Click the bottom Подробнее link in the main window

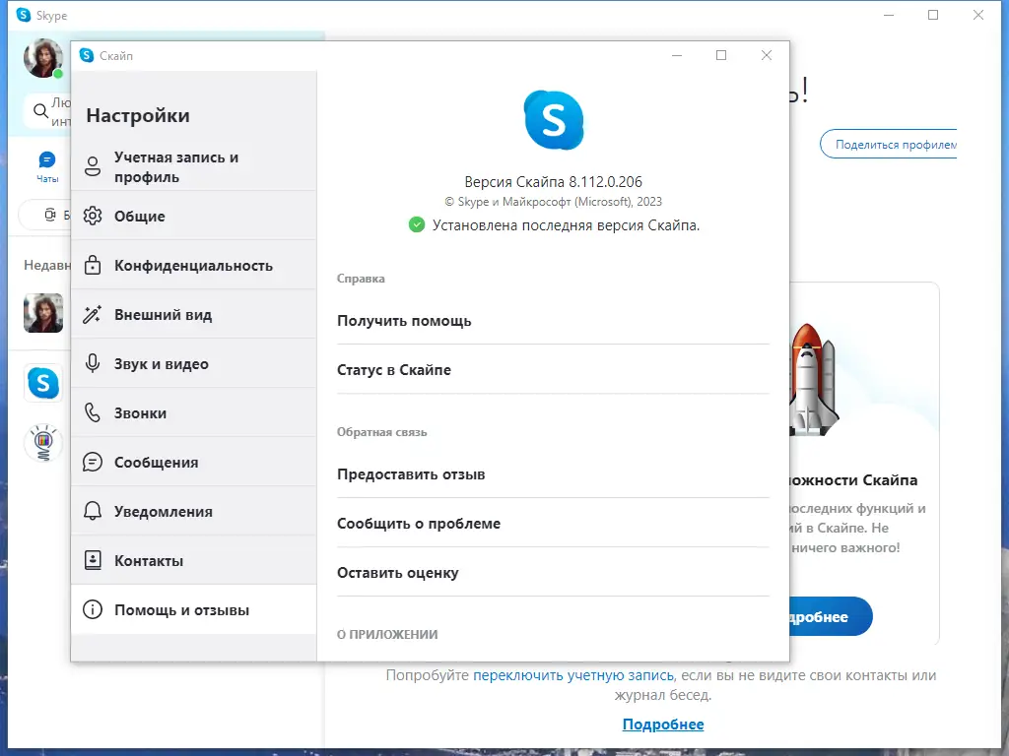click(663, 724)
